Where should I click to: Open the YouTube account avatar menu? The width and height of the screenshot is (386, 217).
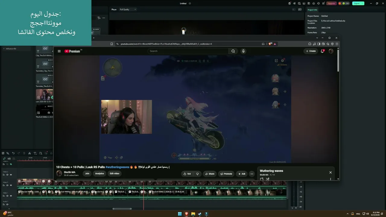pyautogui.click(x=331, y=51)
